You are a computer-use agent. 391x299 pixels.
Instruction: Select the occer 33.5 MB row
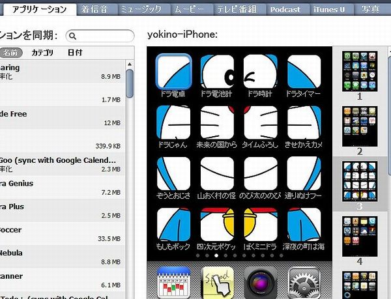pyautogui.click(x=63, y=234)
